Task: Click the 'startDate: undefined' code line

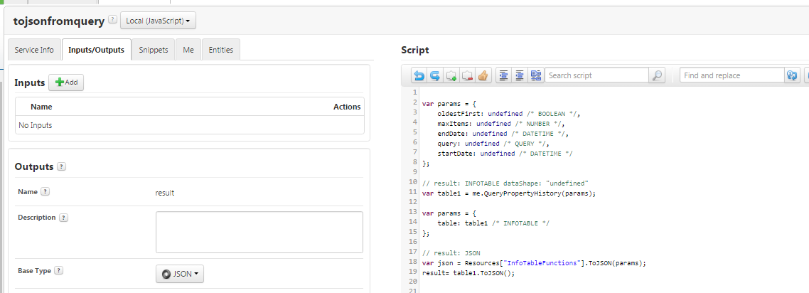Action: [x=505, y=154]
